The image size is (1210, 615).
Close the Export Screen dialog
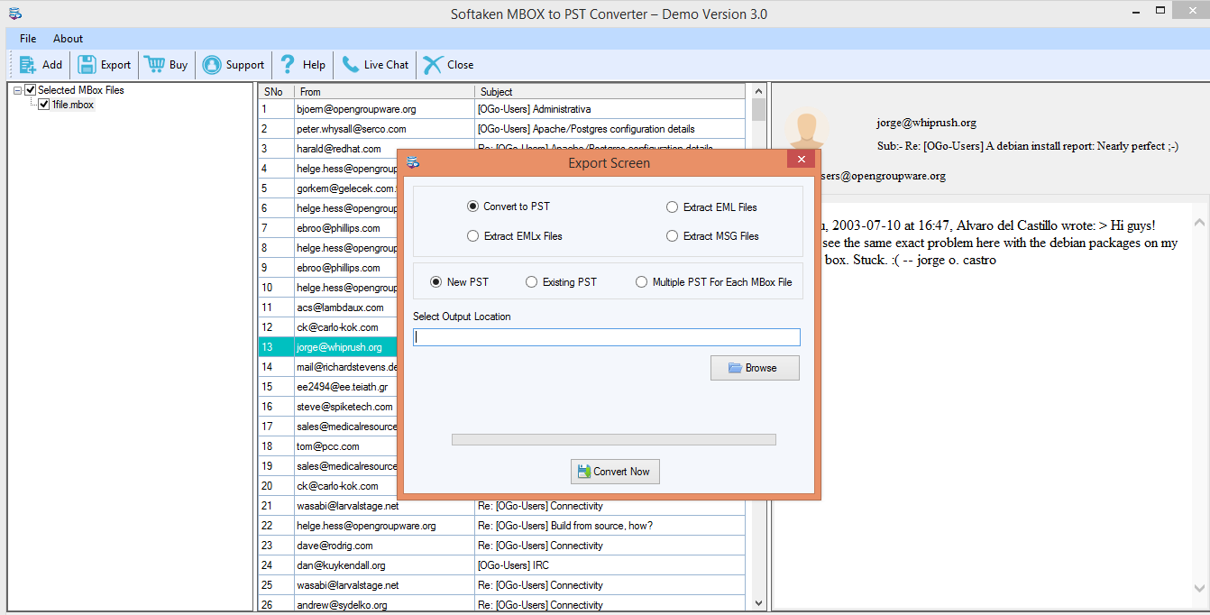[801, 161]
